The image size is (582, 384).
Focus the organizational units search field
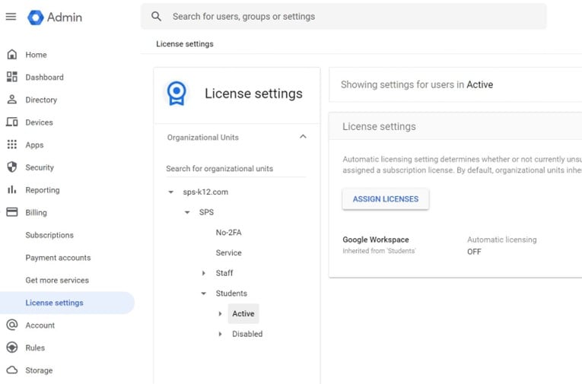click(236, 169)
